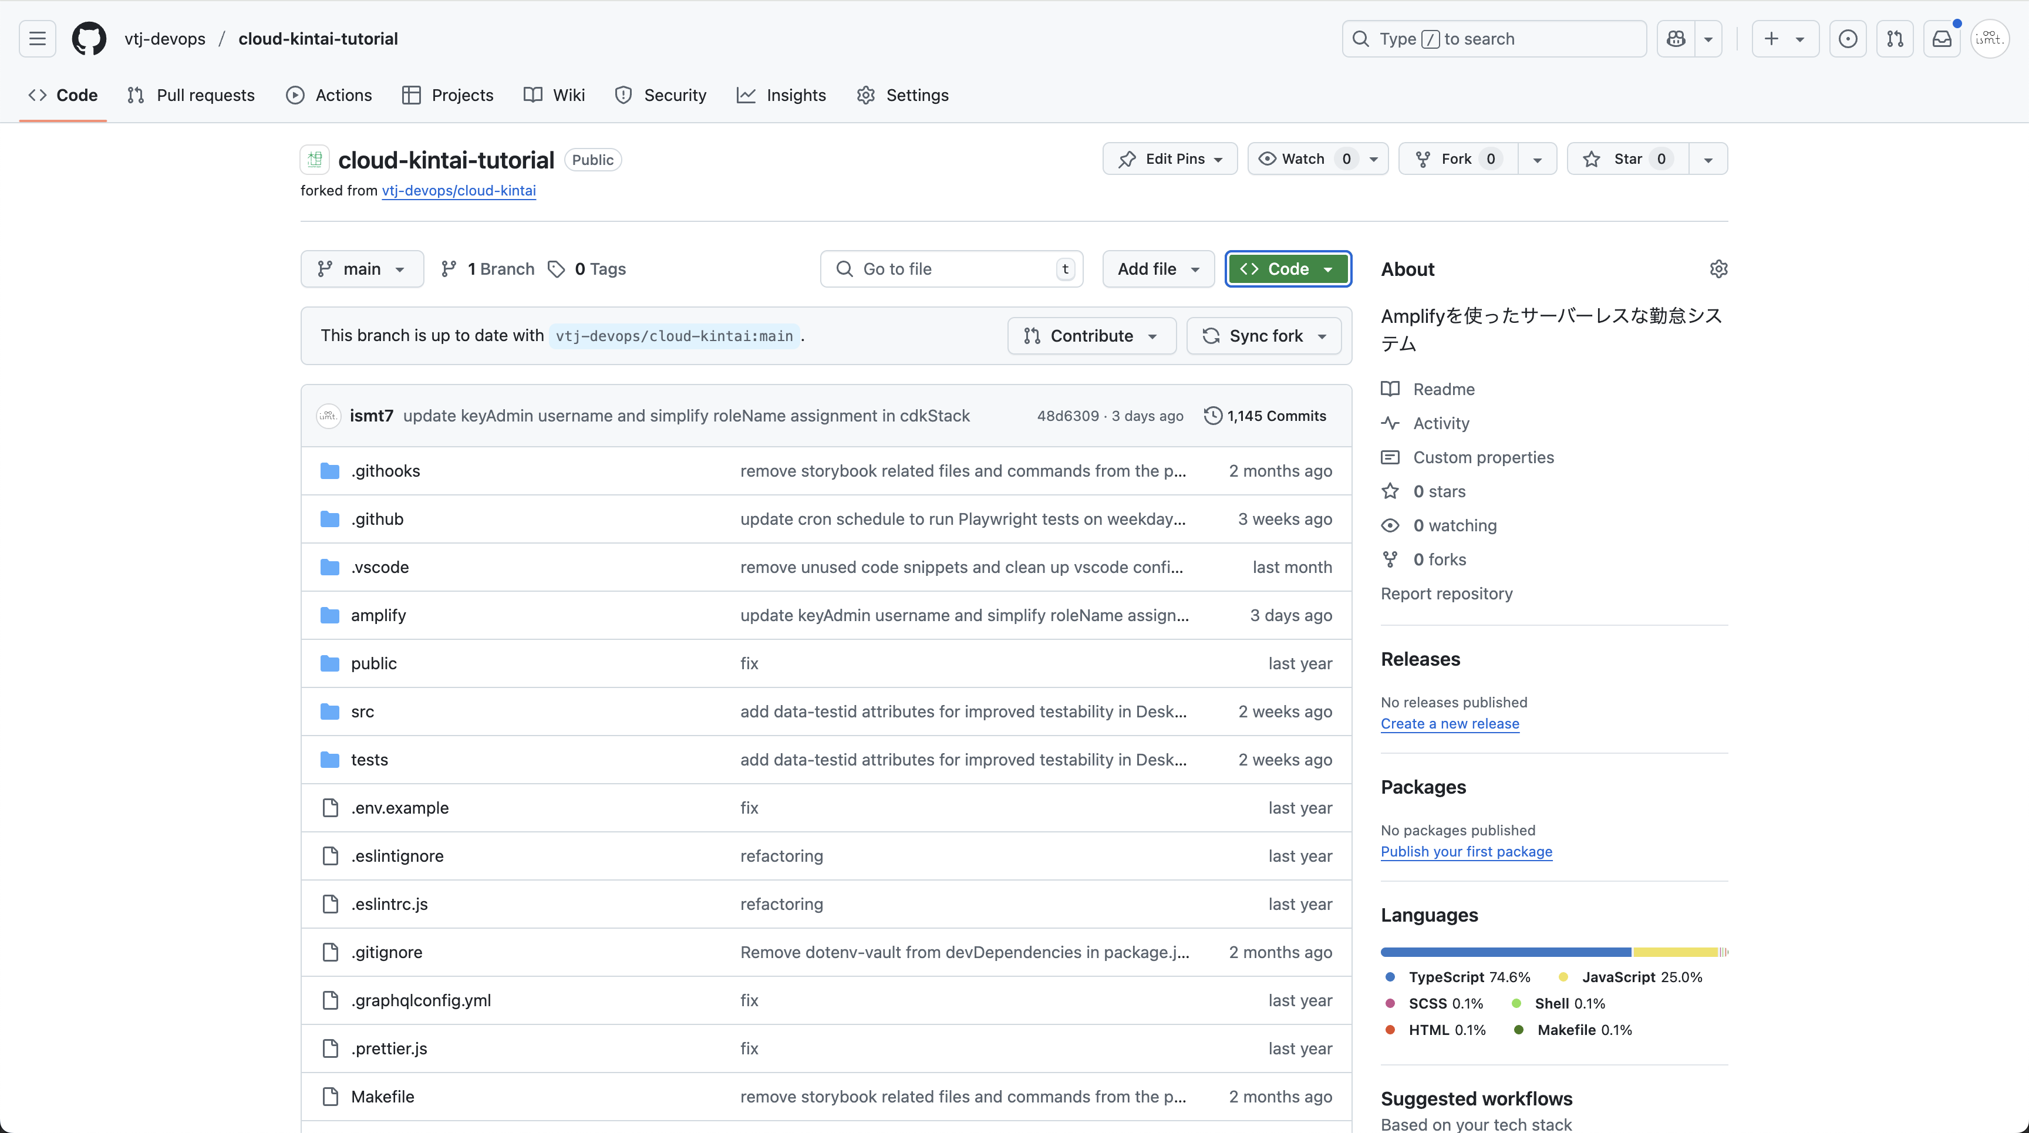Fork the repository button

[1458, 159]
